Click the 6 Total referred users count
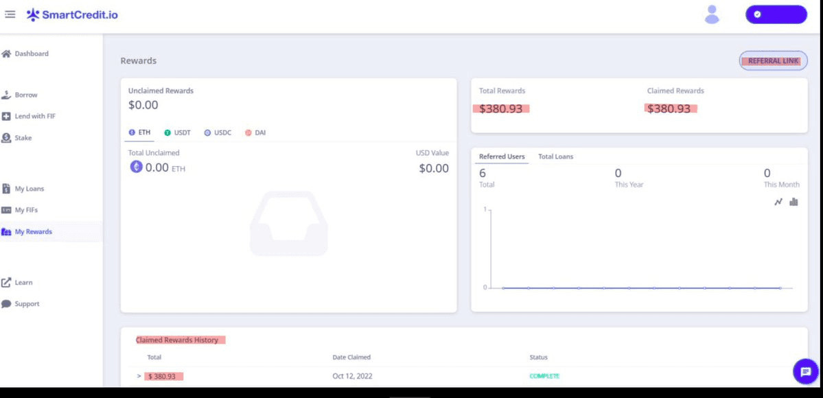Image resolution: width=823 pixels, height=398 pixels. (483, 173)
